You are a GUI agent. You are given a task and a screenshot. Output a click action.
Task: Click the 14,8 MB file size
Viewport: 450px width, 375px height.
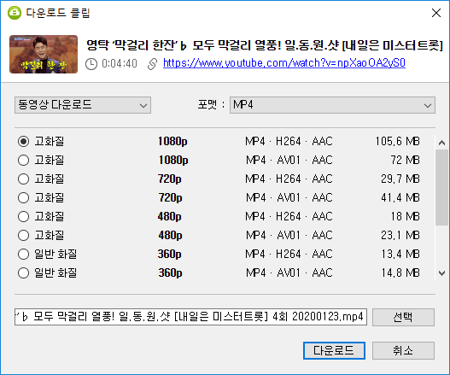[x=400, y=272]
